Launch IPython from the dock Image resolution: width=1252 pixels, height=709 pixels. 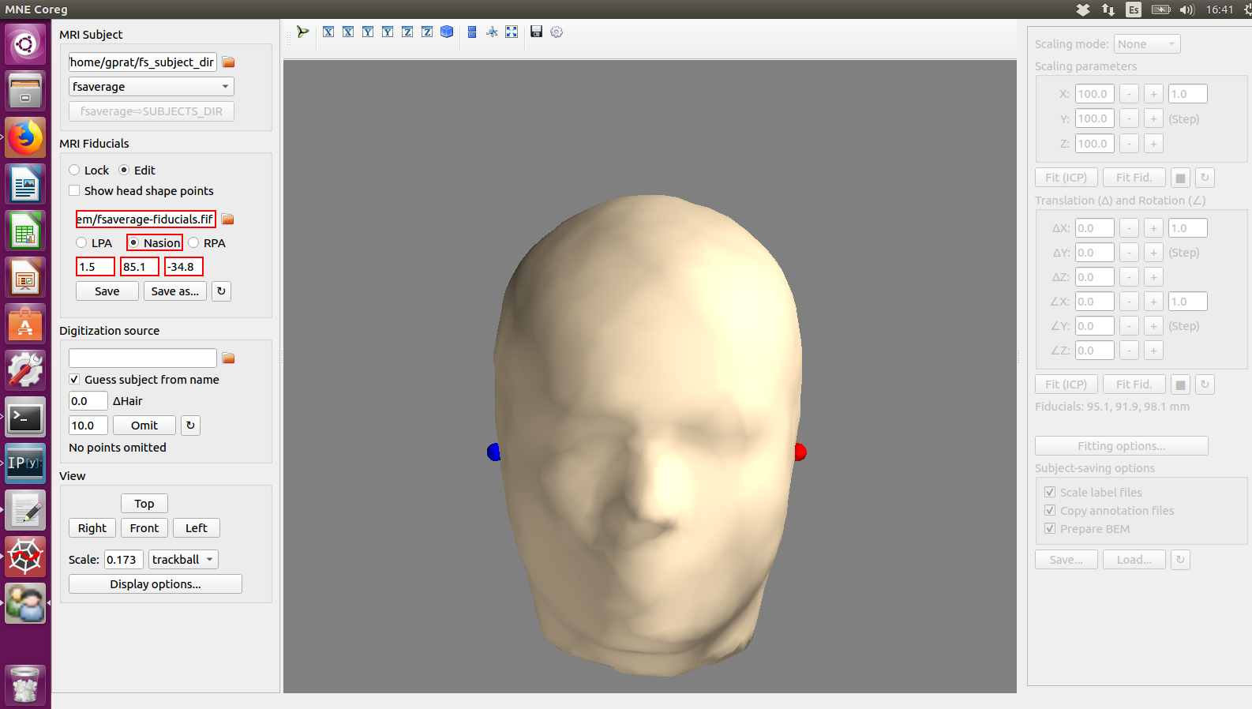coord(25,463)
